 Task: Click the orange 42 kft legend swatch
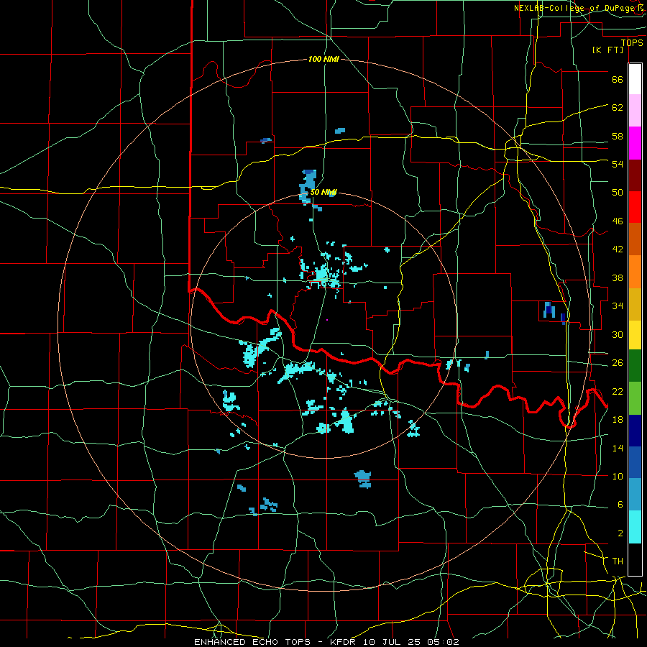tap(635, 272)
